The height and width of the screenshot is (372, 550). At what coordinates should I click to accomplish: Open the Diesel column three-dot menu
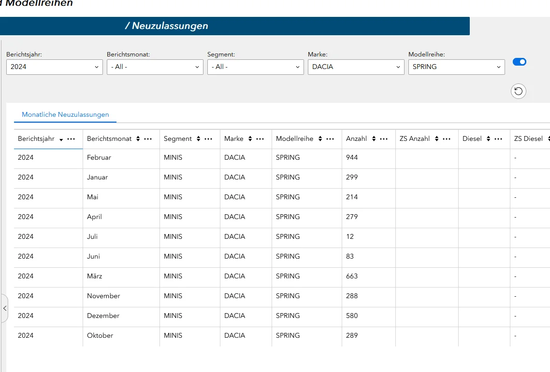[498, 139]
